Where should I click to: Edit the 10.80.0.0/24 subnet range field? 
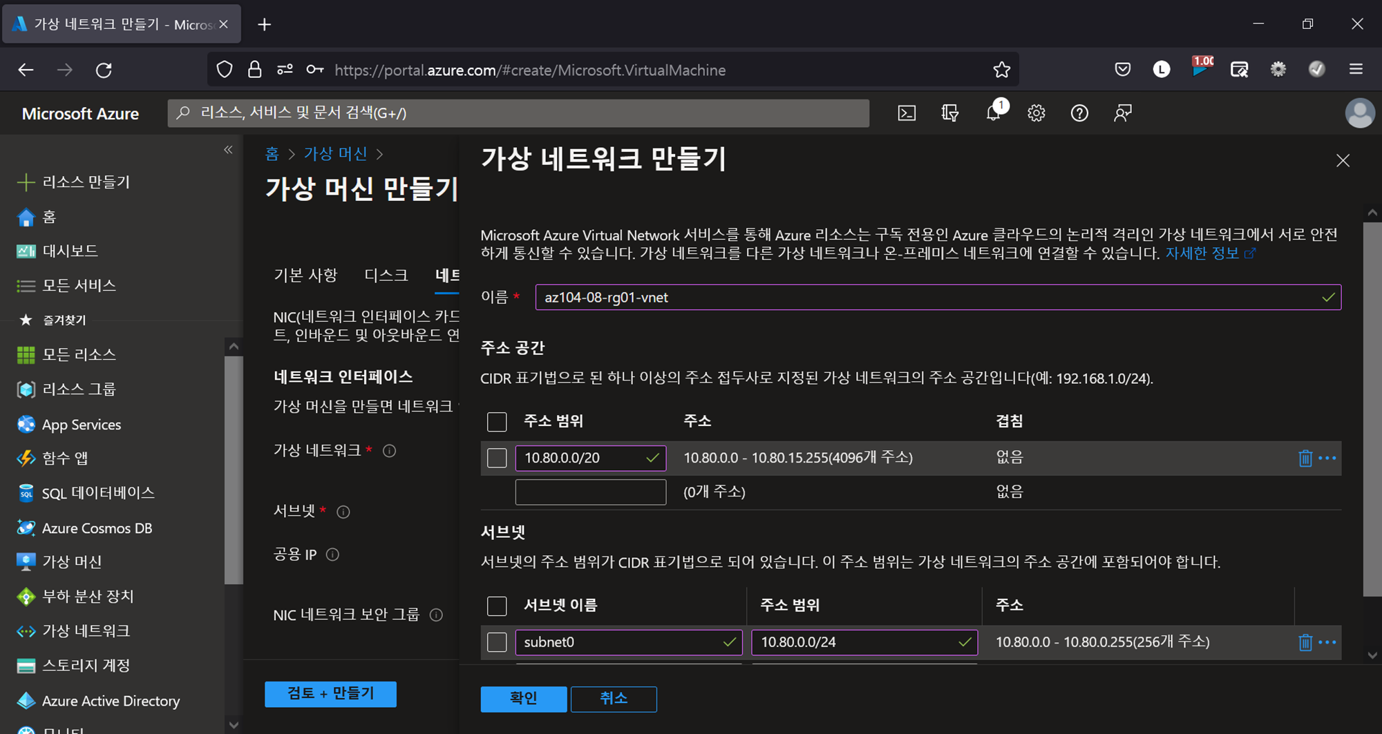click(x=864, y=642)
